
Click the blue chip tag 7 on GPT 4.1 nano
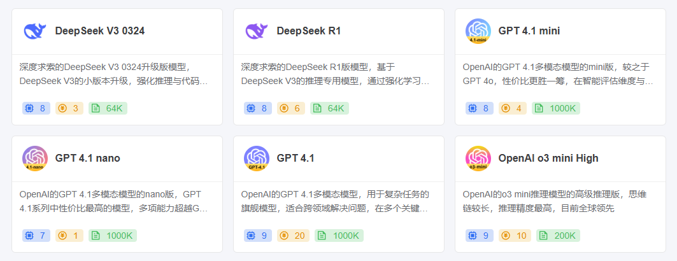click(x=36, y=236)
